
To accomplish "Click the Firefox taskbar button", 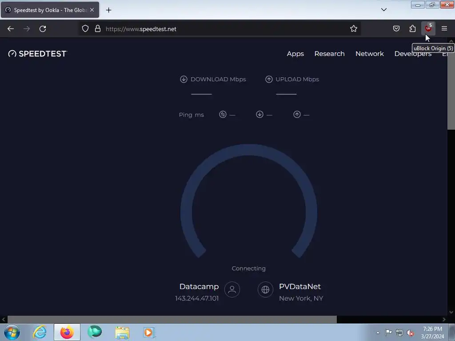I will (67, 332).
